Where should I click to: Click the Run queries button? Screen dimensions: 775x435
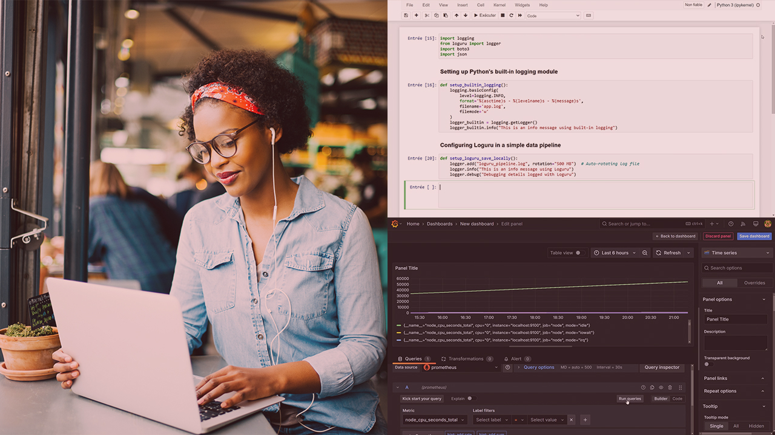pyautogui.click(x=630, y=399)
